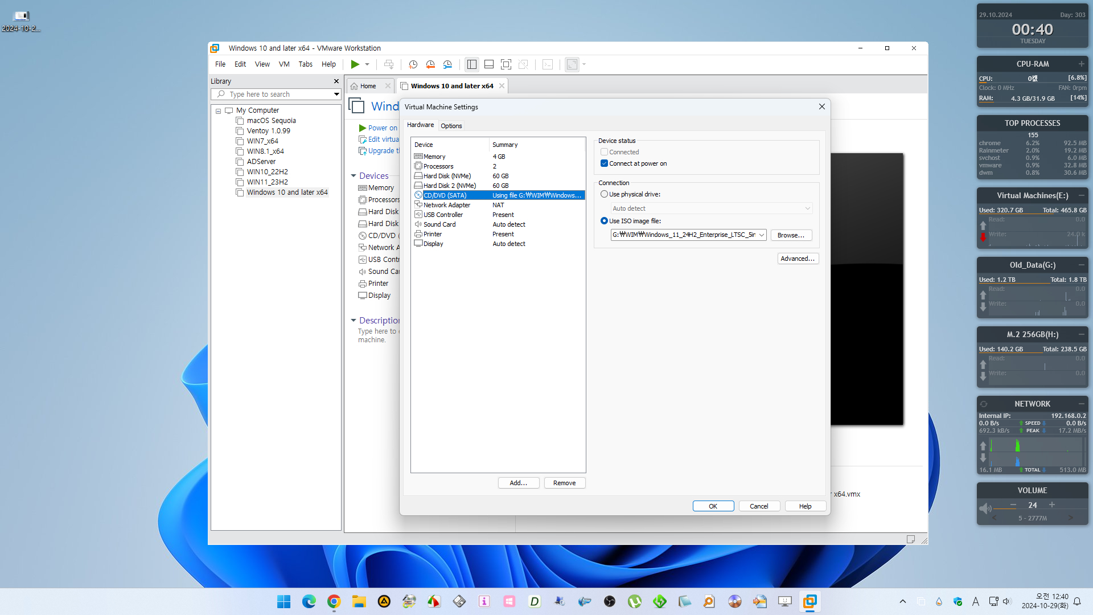Viewport: 1093px width, 615px height.
Task: Switch to the Options tab in settings
Action: coord(451,126)
